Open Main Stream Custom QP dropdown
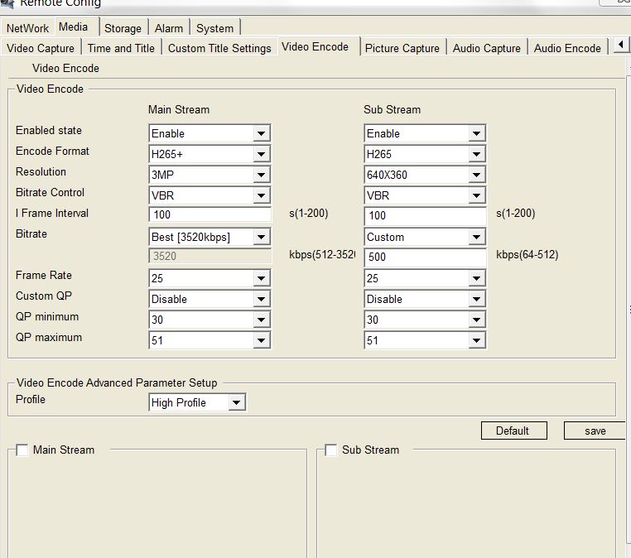This screenshot has height=558, width=631. 210,299
